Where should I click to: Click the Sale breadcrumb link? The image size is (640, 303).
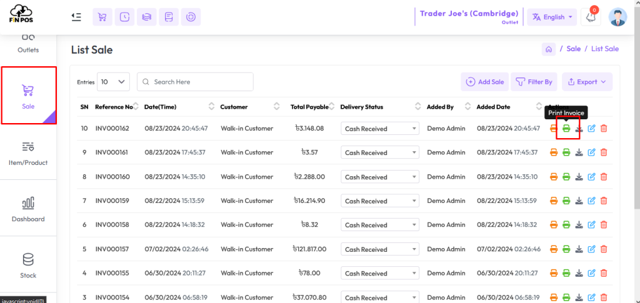[574, 49]
